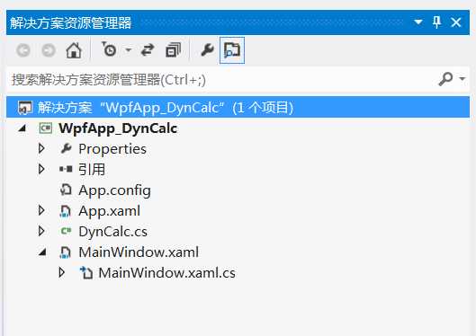Click the 解决方案资源管理器 panel title
This screenshot has width=476, height=336.
(71, 22)
